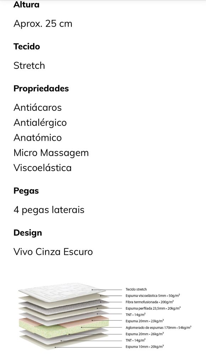Select the Design heading
The width and height of the screenshot is (206, 356).
[28, 233]
